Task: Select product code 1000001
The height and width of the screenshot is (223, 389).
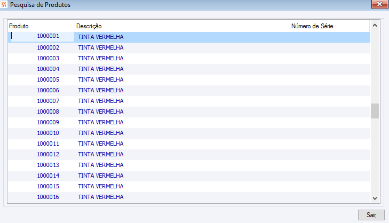Action: [x=48, y=36]
